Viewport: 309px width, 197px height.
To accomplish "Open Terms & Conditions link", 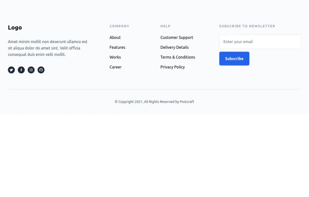I will [x=178, y=57].
